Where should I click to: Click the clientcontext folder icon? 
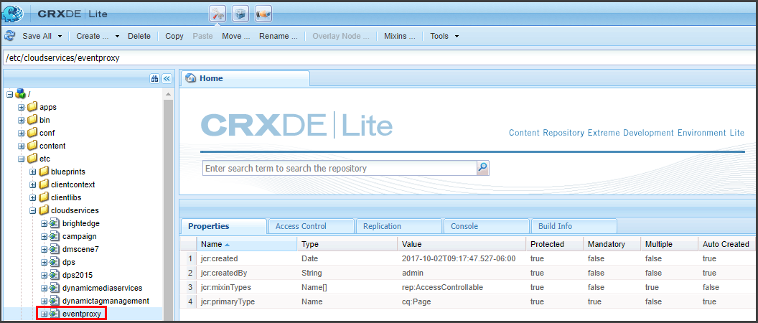[44, 184]
